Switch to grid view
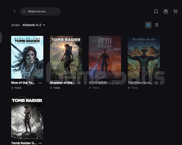 pos(148,25)
